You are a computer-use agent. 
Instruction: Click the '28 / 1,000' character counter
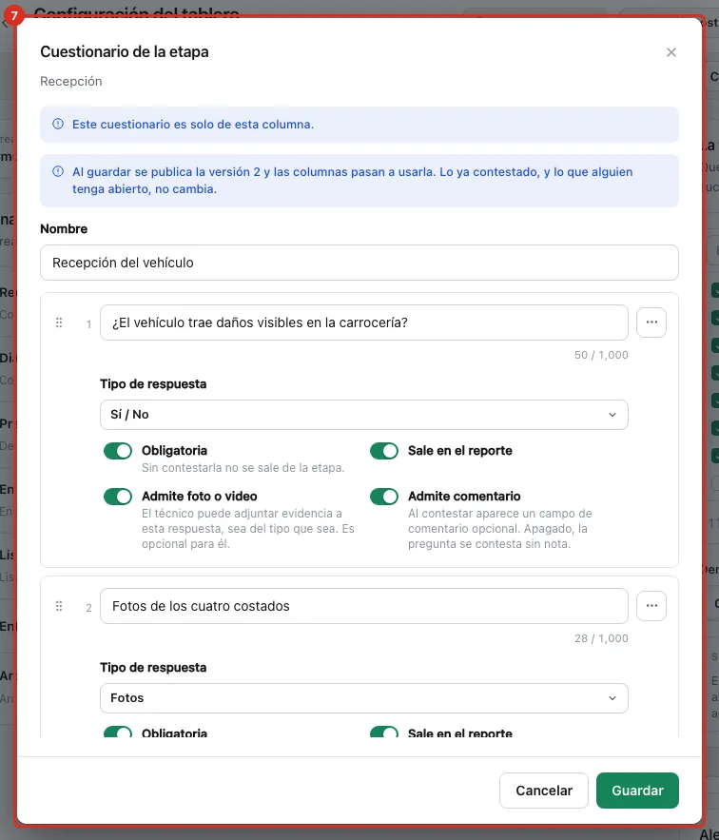point(601,638)
